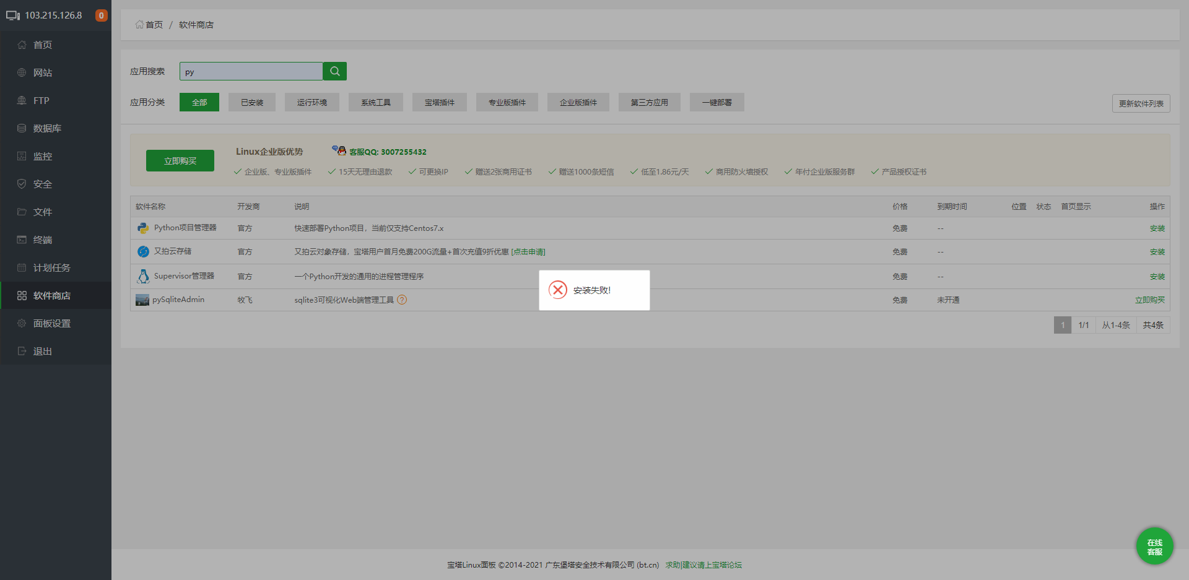Select the 企业版插件 category tab

click(x=578, y=102)
